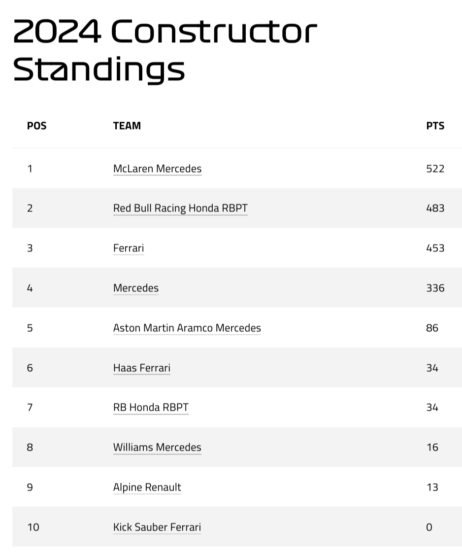Select the 336 points cell for Mercedes
The width and height of the screenshot is (462, 559).
pyautogui.click(x=435, y=288)
